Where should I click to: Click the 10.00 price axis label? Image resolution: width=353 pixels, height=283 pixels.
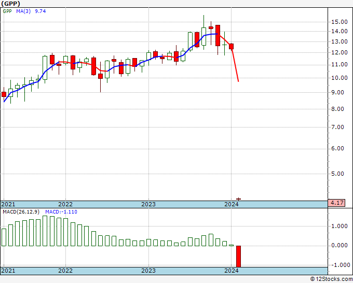tap(340, 78)
